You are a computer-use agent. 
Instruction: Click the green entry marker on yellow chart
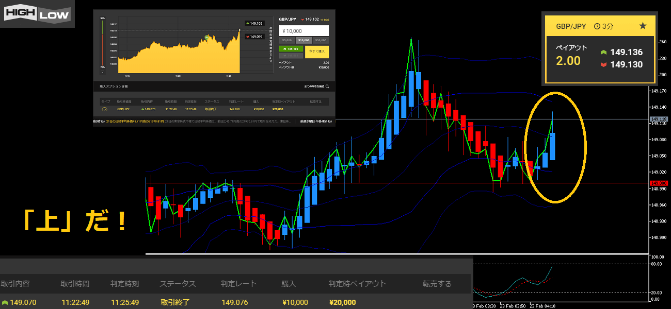pos(207,38)
